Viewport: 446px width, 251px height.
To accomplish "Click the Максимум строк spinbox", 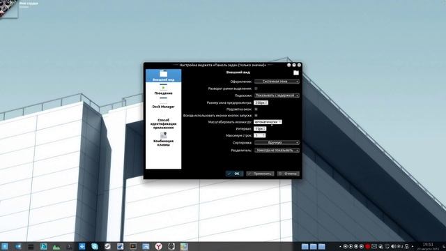I will [259, 135].
